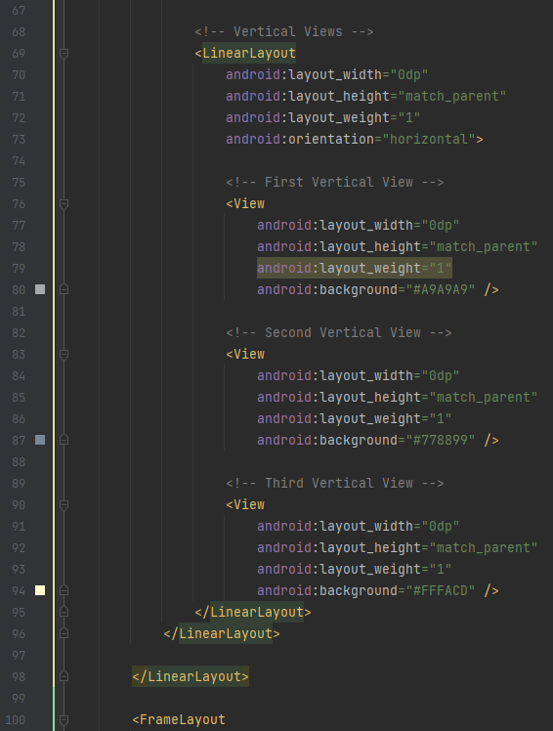Screen dimensions: 553x731
Task: Click highlighted </LinearLayout> on line 98
Action: (191, 676)
